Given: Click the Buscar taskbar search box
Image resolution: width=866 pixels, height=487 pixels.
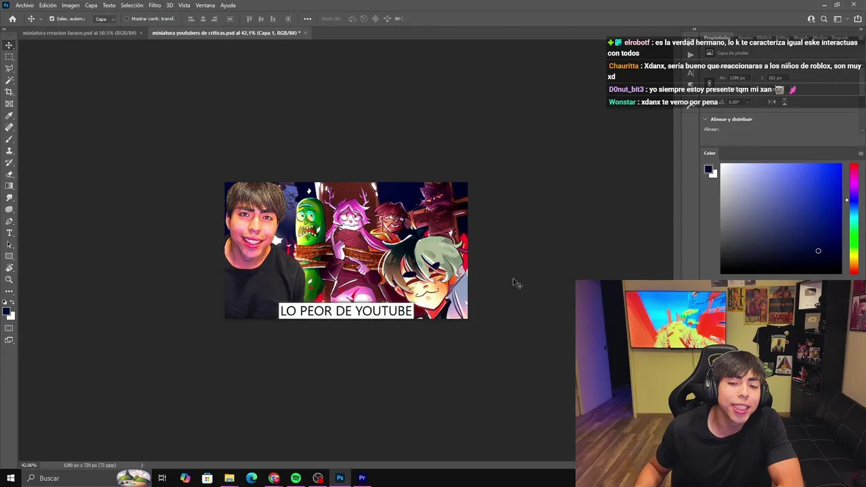Looking at the screenshot, I should pos(87,478).
